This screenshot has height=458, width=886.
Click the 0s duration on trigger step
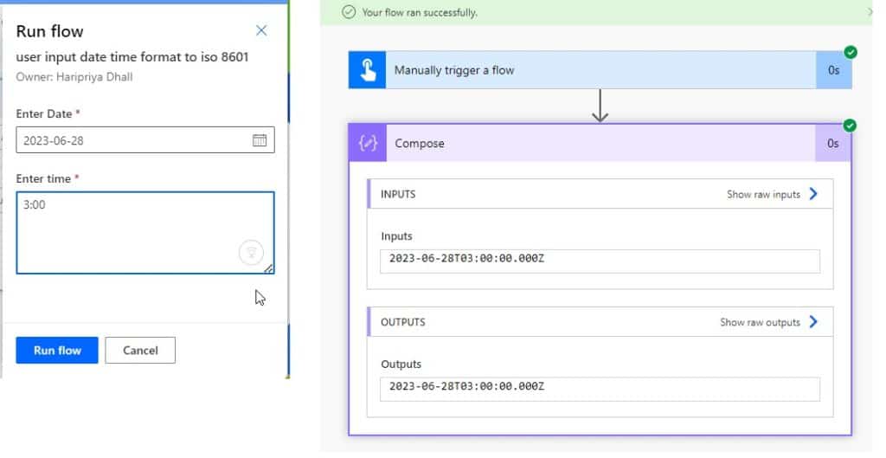coord(833,70)
